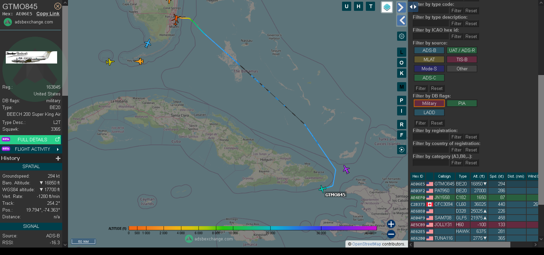Sort table by Hex ID column header
Image resolution: width=544 pixels, height=255 pixels.
pyautogui.click(x=418, y=176)
